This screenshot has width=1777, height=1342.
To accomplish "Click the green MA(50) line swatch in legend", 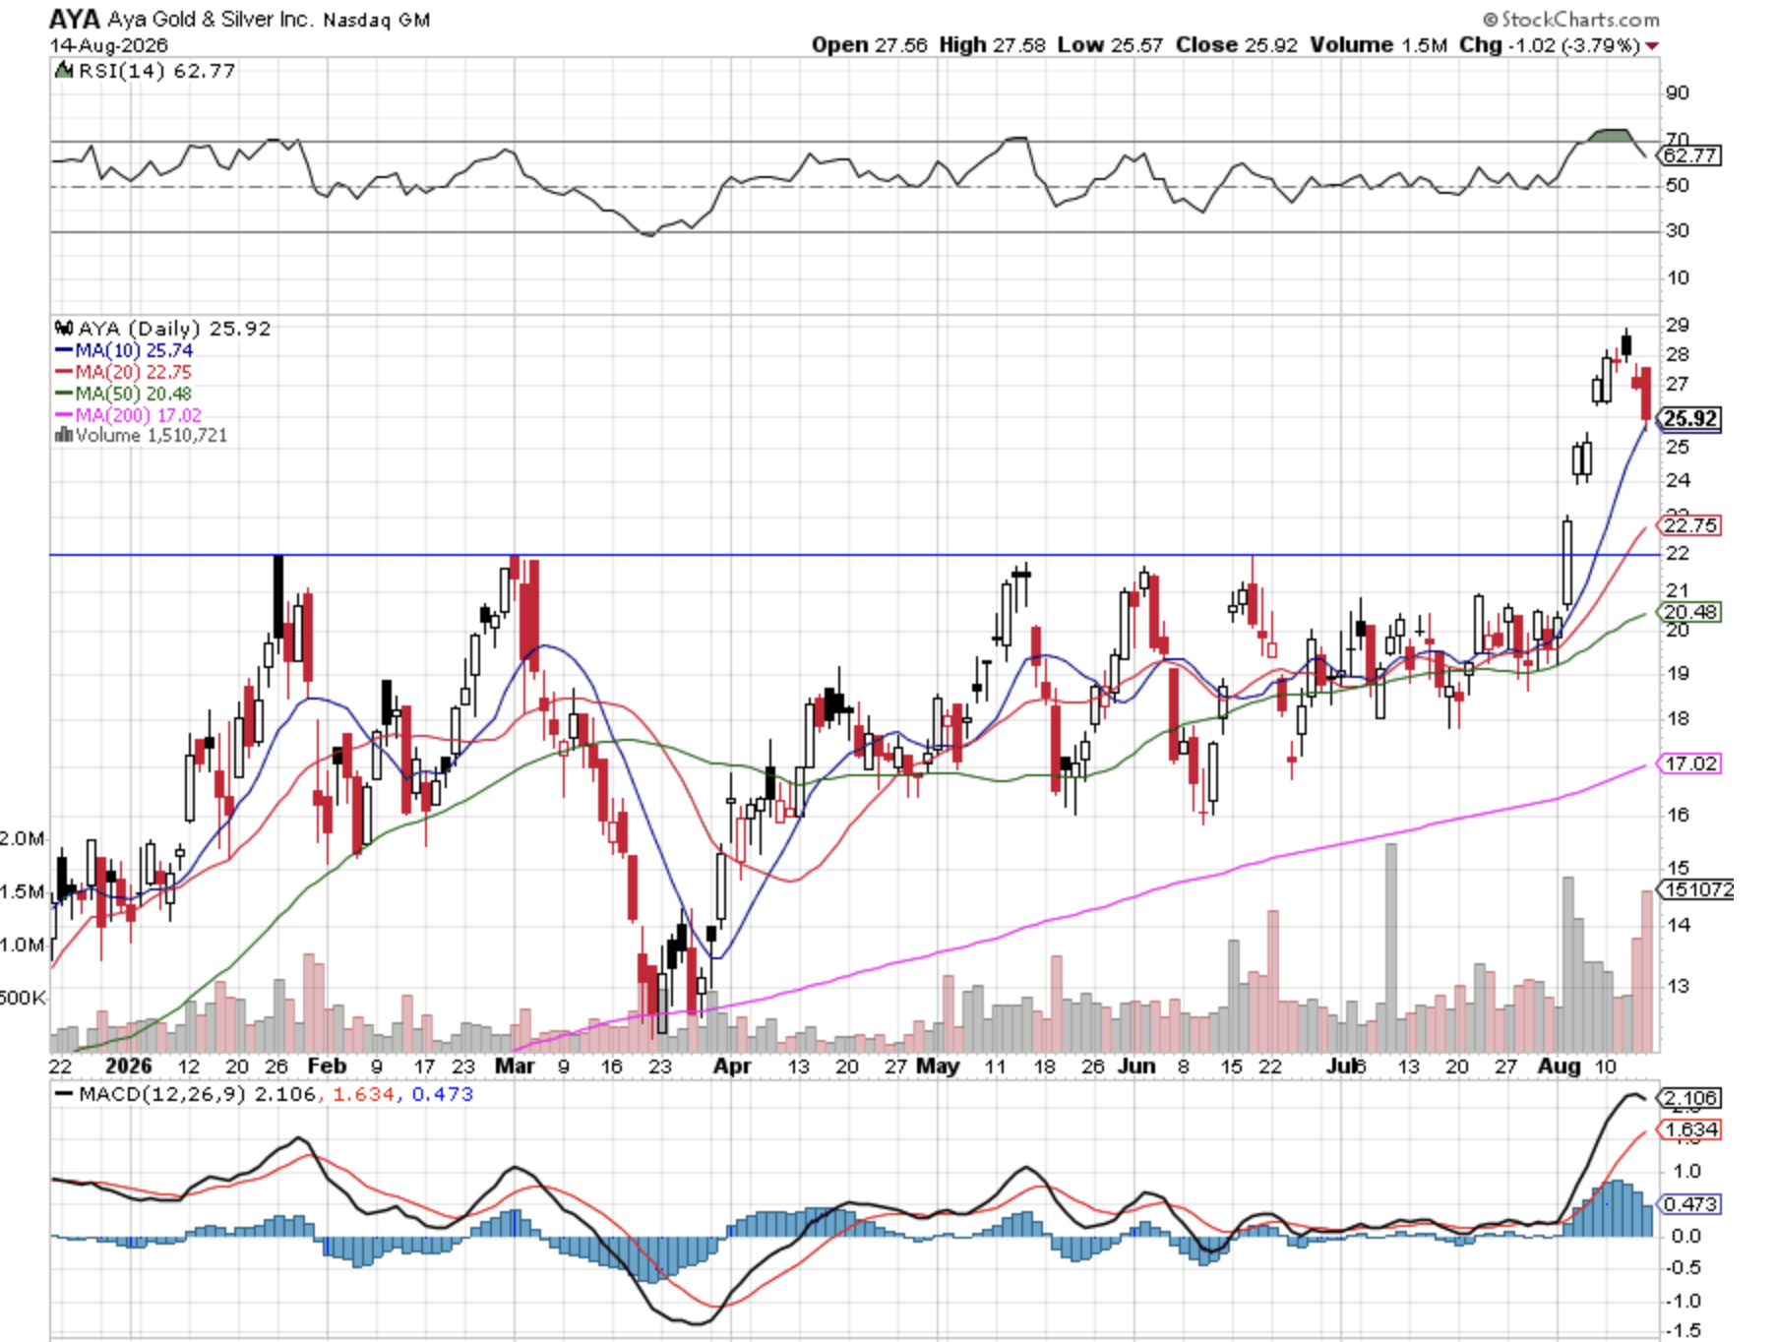I will [x=64, y=394].
